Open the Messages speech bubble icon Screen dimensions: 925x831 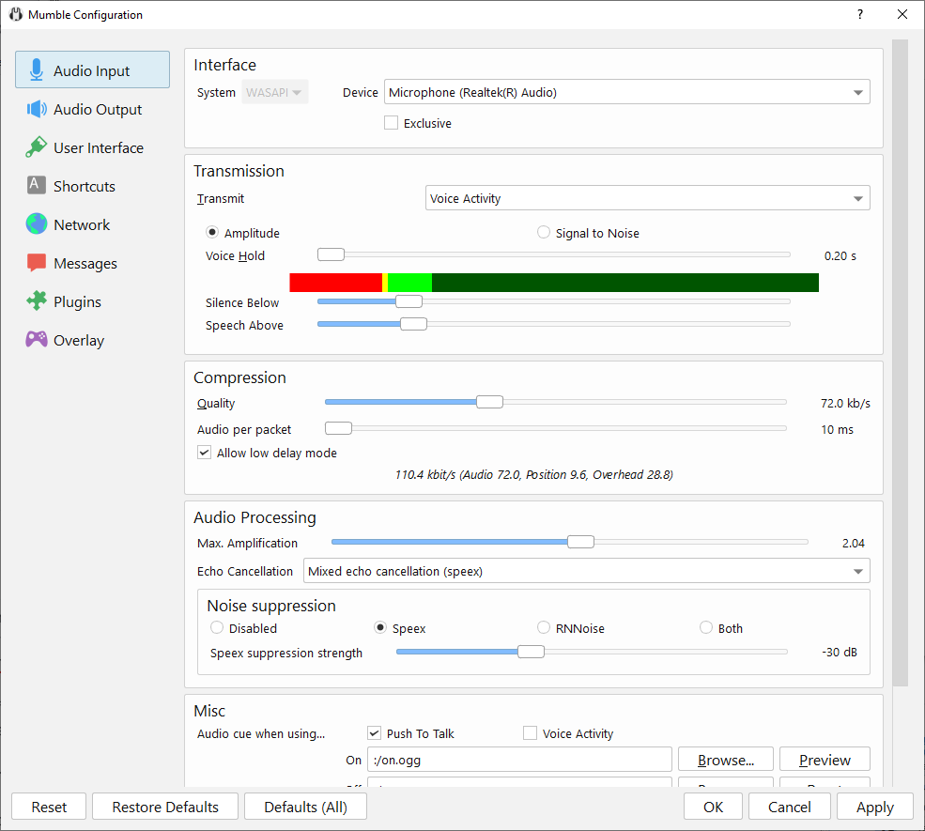[37, 263]
